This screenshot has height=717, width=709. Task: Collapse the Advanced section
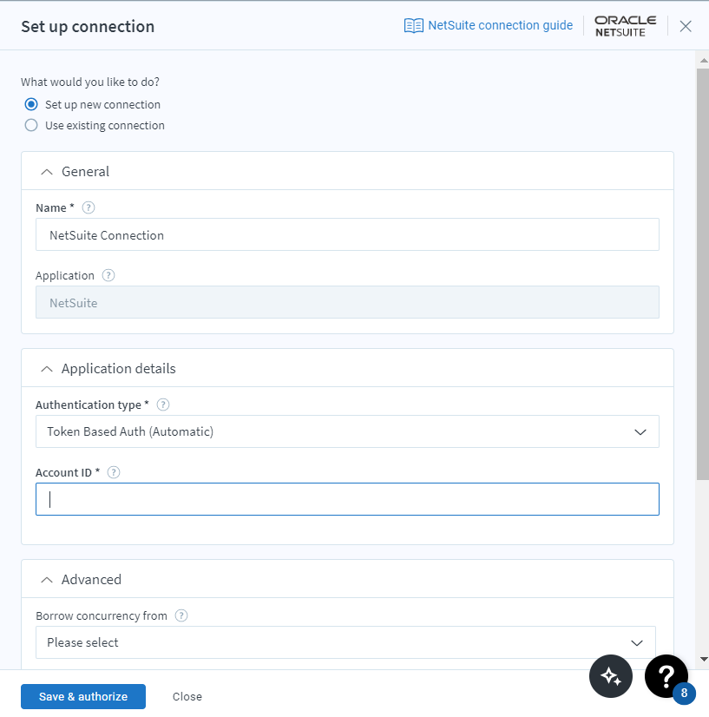click(x=47, y=579)
